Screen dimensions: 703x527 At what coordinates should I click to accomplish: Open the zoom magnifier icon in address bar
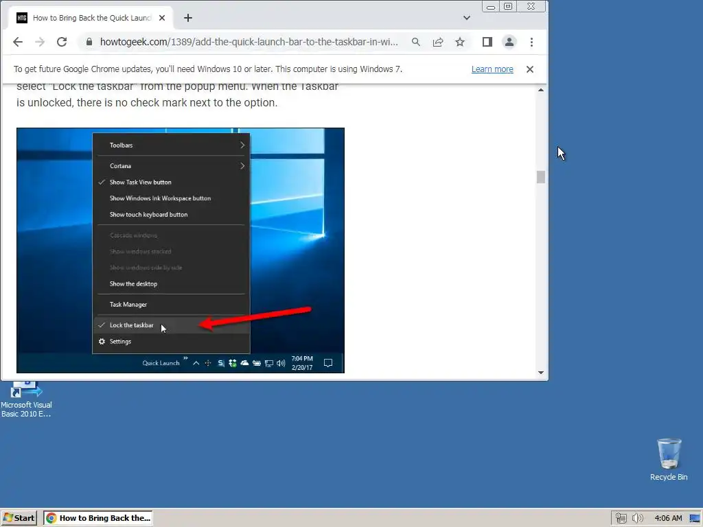click(416, 42)
